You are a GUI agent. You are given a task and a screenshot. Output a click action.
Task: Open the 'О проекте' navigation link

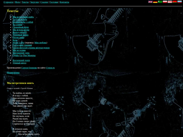[8, 2]
